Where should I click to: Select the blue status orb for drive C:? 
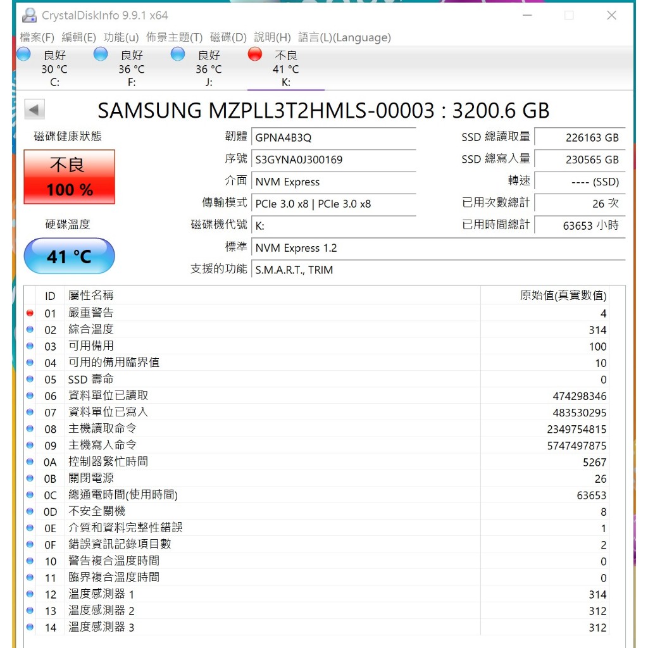point(23,54)
